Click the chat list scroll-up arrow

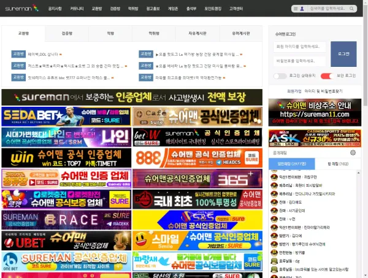tap(358, 173)
